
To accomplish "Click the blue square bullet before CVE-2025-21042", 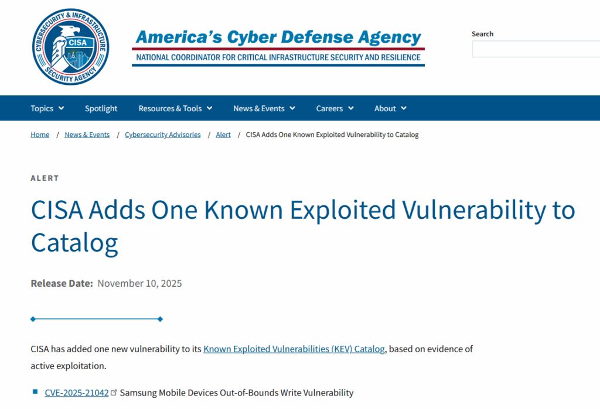I will [35, 392].
